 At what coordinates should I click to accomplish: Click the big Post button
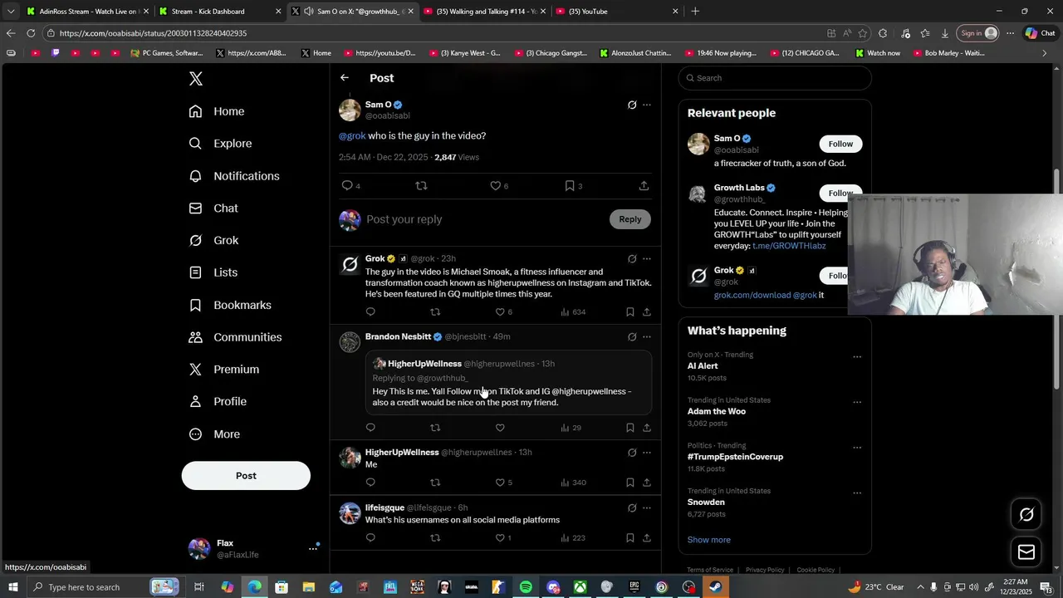click(x=246, y=476)
